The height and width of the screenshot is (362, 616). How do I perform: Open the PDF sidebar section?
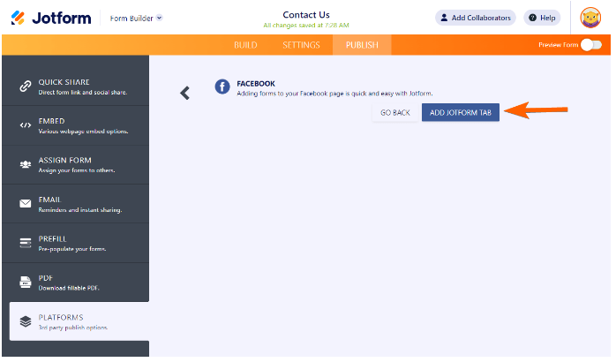pyautogui.click(x=75, y=283)
